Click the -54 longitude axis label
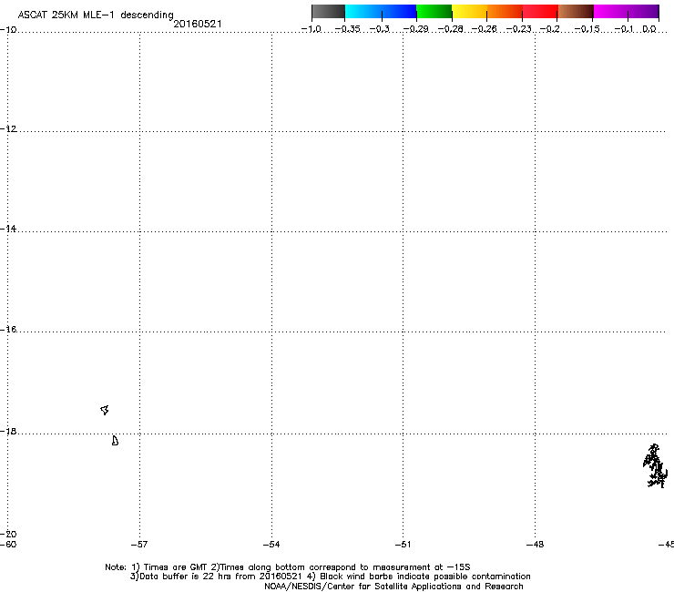The height and width of the screenshot is (592, 674). pos(271,545)
